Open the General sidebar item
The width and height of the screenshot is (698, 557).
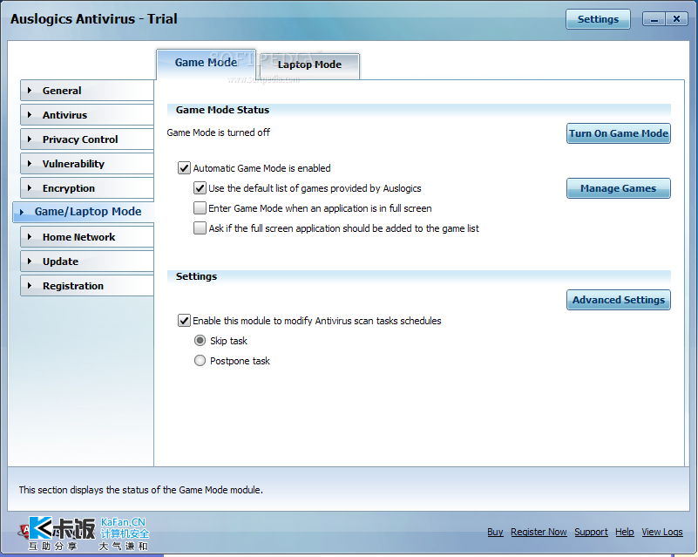coord(87,91)
